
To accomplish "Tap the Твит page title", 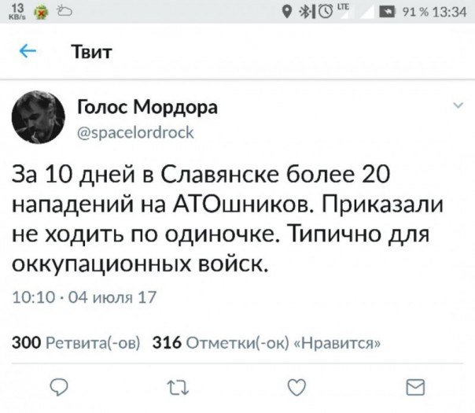I will [x=93, y=52].
